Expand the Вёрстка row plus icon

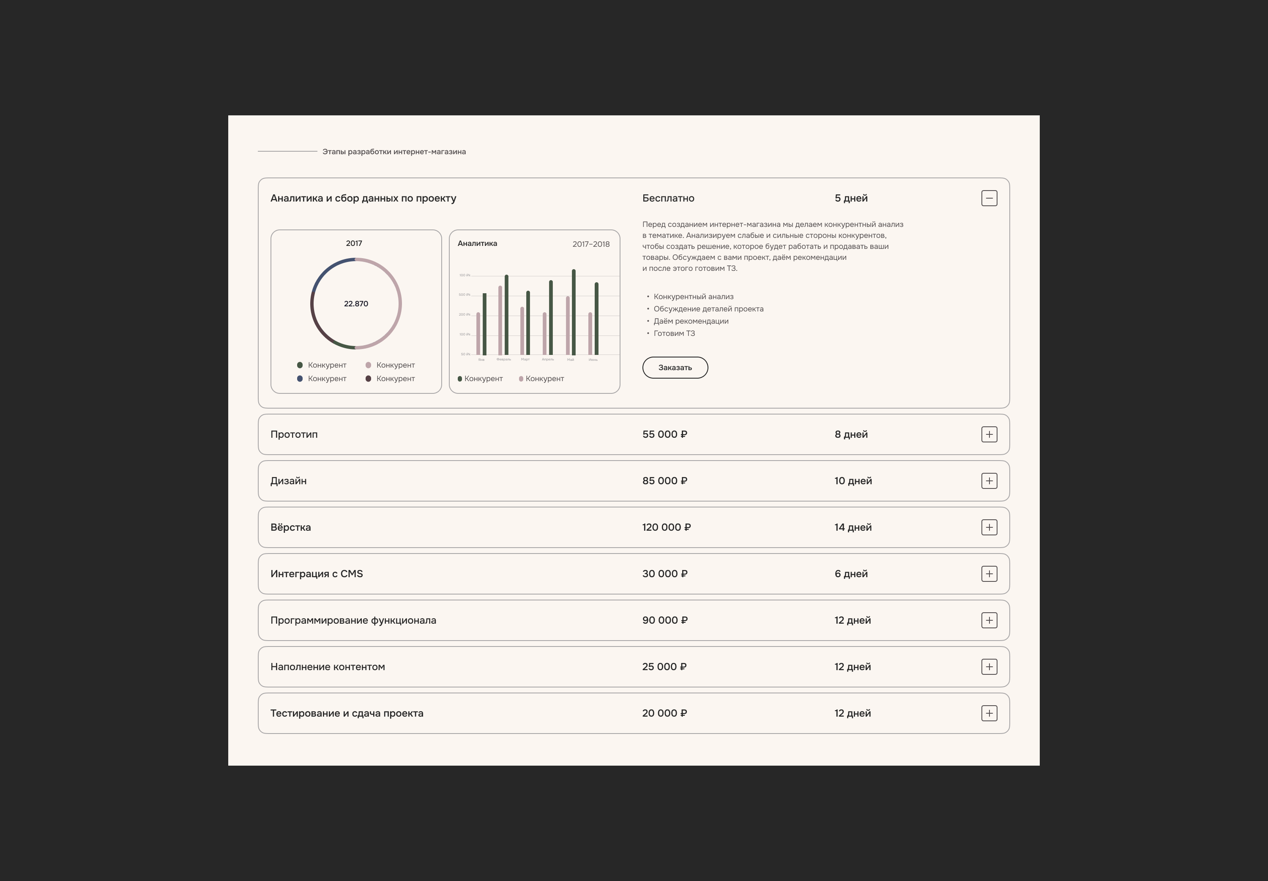989,527
